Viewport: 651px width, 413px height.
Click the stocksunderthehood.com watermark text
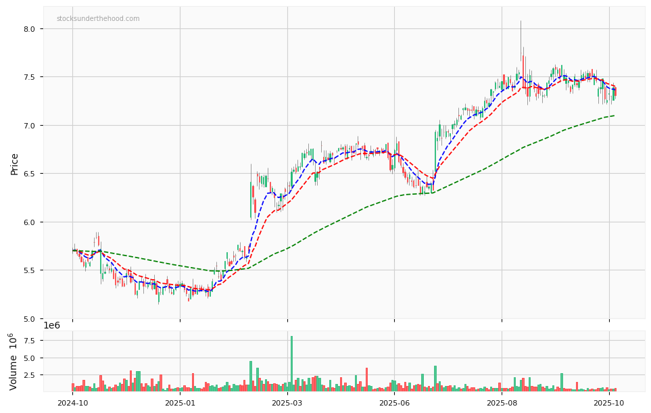98,19
